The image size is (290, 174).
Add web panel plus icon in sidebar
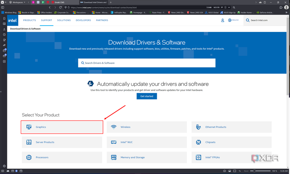tap(4, 62)
